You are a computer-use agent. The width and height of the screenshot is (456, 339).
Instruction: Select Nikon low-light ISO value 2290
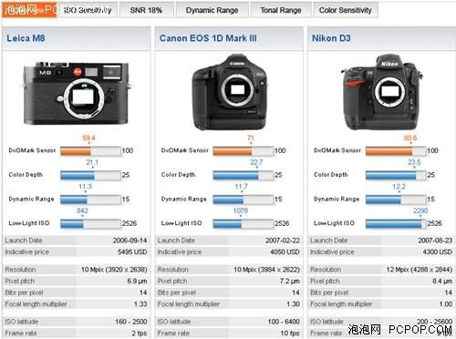click(x=420, y=211)
